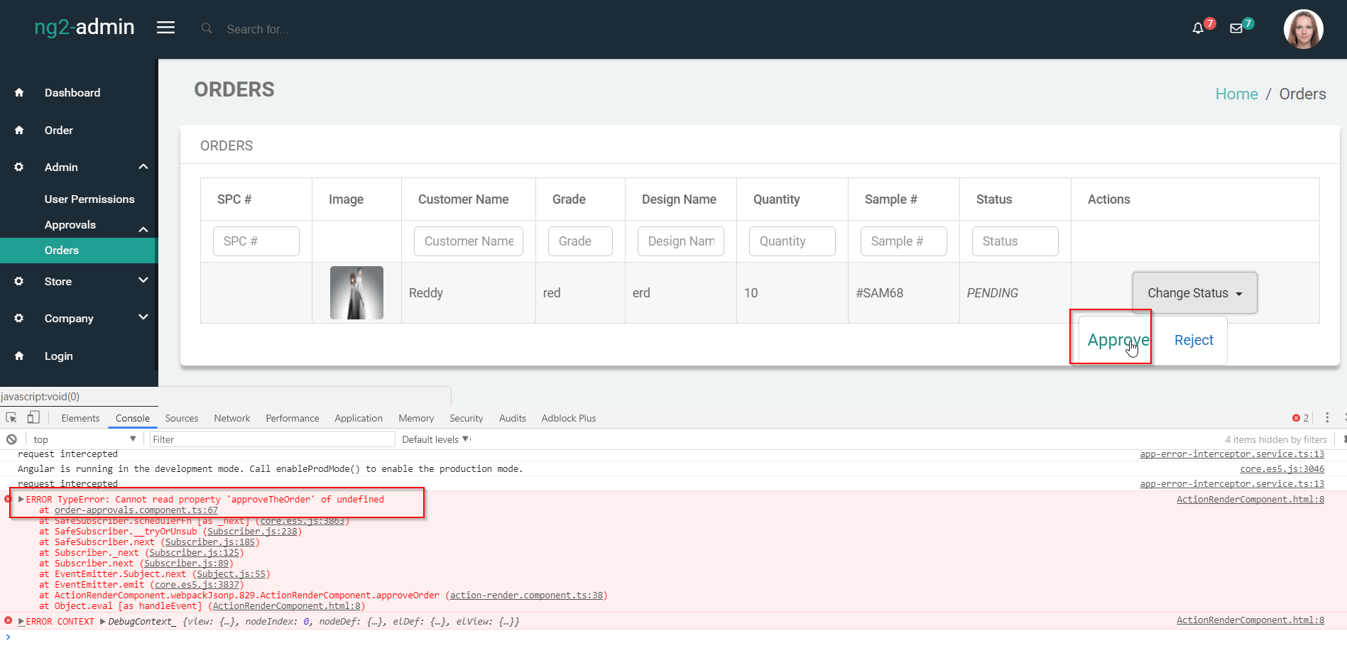This screenshot has width=1347, height=648.
Task: Click the gear icon next to Admin
Action: click(19, 167)
